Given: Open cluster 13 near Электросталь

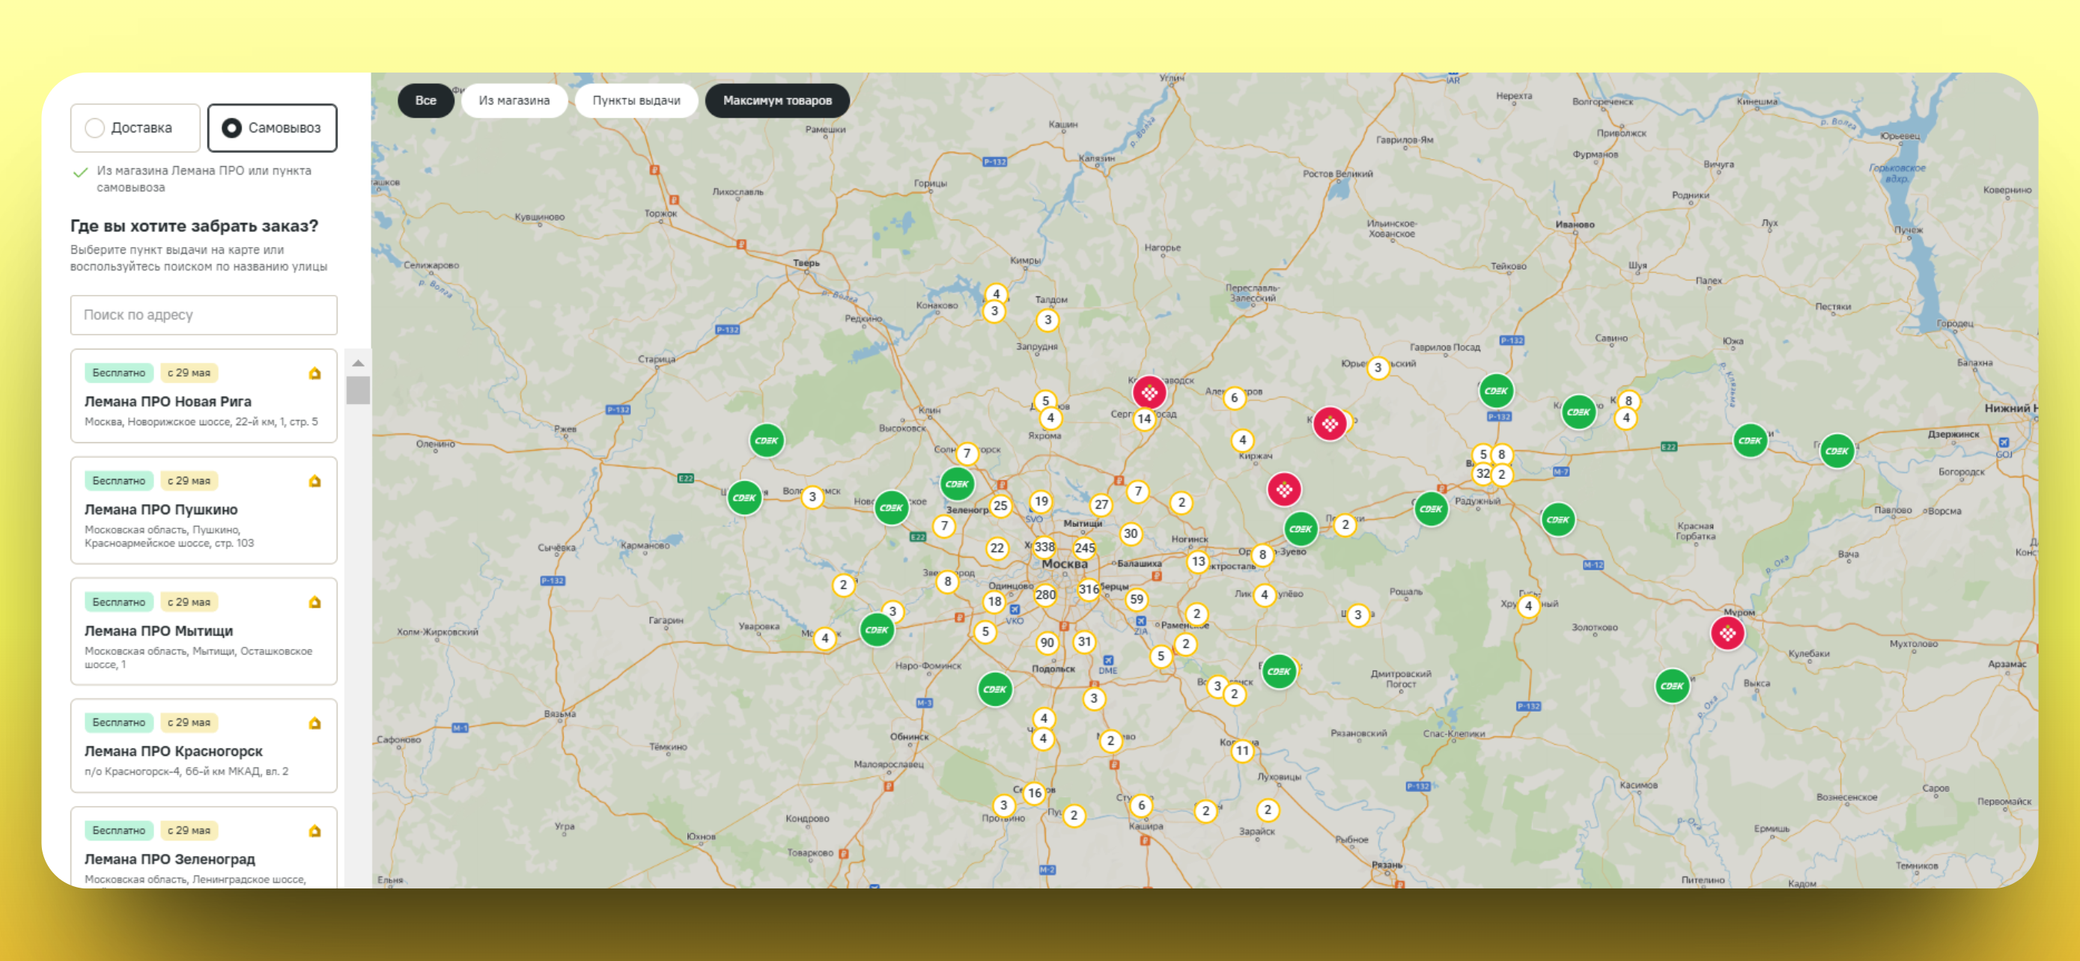Looking at the screenshot, I should click(x=1198, y=561).
